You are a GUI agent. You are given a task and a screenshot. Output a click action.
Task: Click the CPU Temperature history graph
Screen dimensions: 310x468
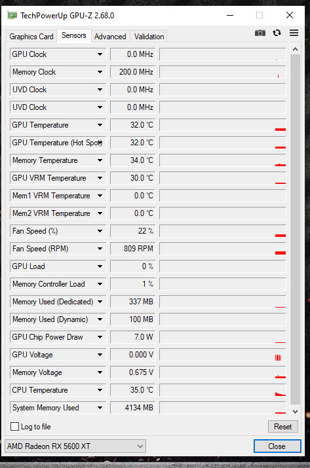pos(223,390)
